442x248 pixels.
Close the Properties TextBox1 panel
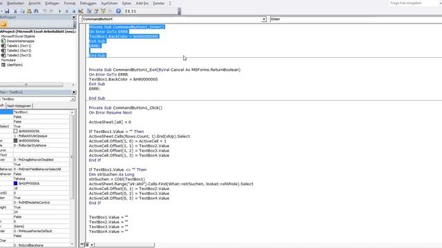[74, 92]
